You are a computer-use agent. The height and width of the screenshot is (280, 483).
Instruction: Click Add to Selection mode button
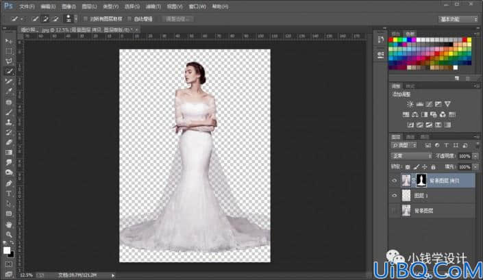click(45, 19)
